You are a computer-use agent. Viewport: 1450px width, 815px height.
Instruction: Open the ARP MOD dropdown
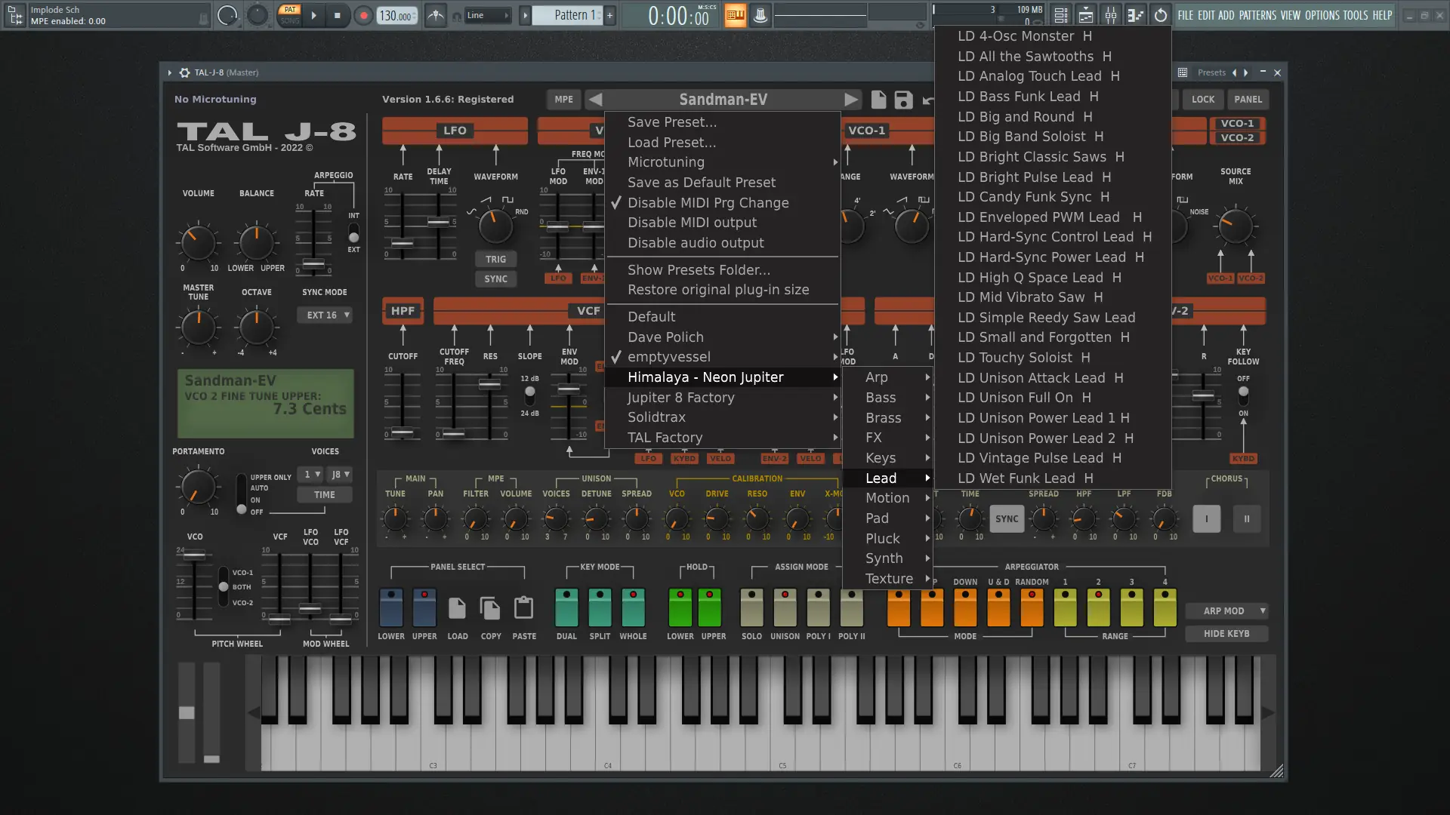coord(1226,611)
